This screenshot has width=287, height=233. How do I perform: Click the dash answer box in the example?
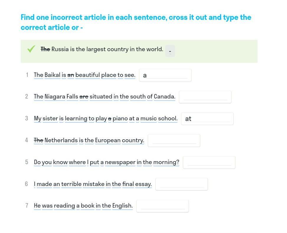tap(170, 51)
